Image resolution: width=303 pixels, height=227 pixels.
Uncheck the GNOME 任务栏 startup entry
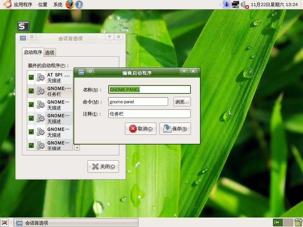31,91
